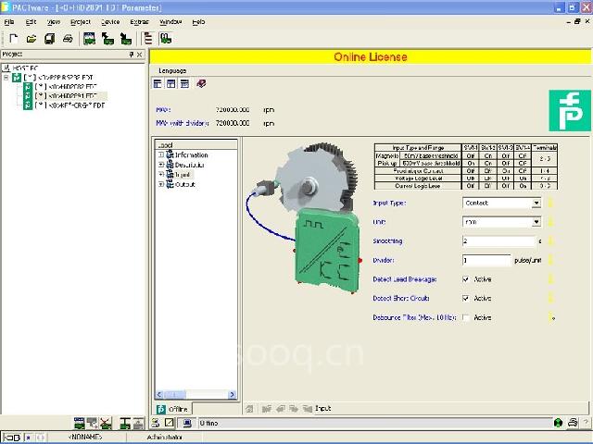Toggle Detect Lead Breakage Active checkbox
Viewport: 593px width, 444px height.
(466, 278)
